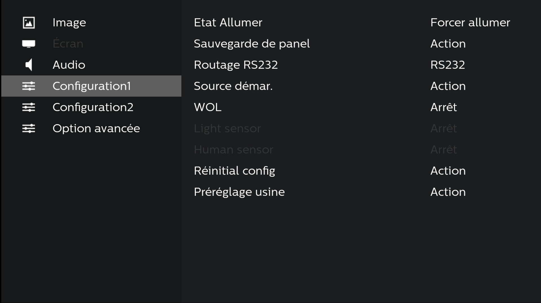Open the Option avancée menu
Viewport: 541px width, 303px height.
[x=96, y=128]
